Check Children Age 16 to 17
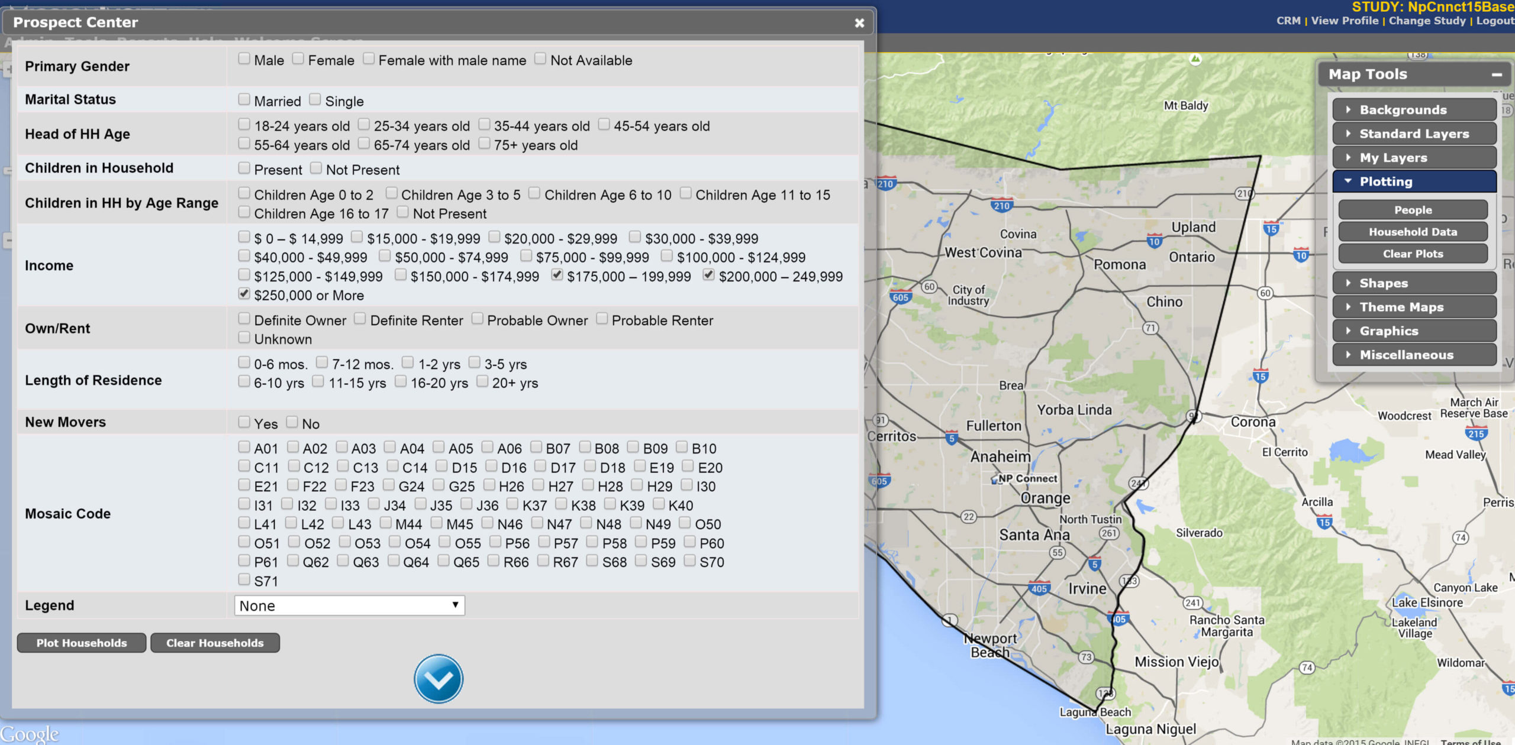 pyautogui.click(x=244, y=212)
